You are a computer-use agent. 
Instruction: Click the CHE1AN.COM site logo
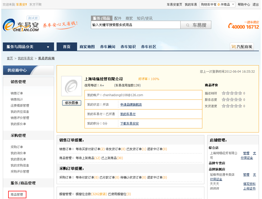(21, 25)
